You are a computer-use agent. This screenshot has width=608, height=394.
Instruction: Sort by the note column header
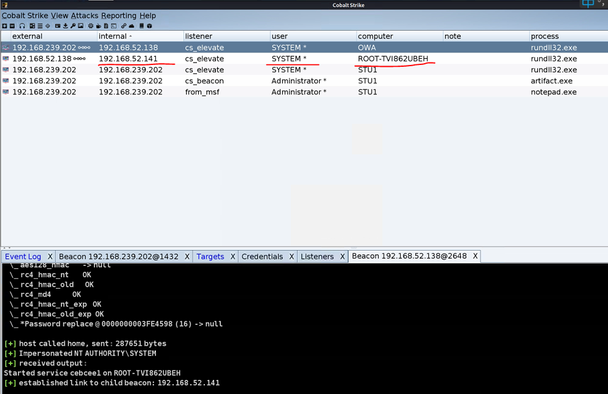pos(486,36)
